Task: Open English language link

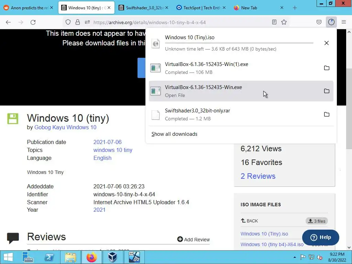Action: (102, 158)
